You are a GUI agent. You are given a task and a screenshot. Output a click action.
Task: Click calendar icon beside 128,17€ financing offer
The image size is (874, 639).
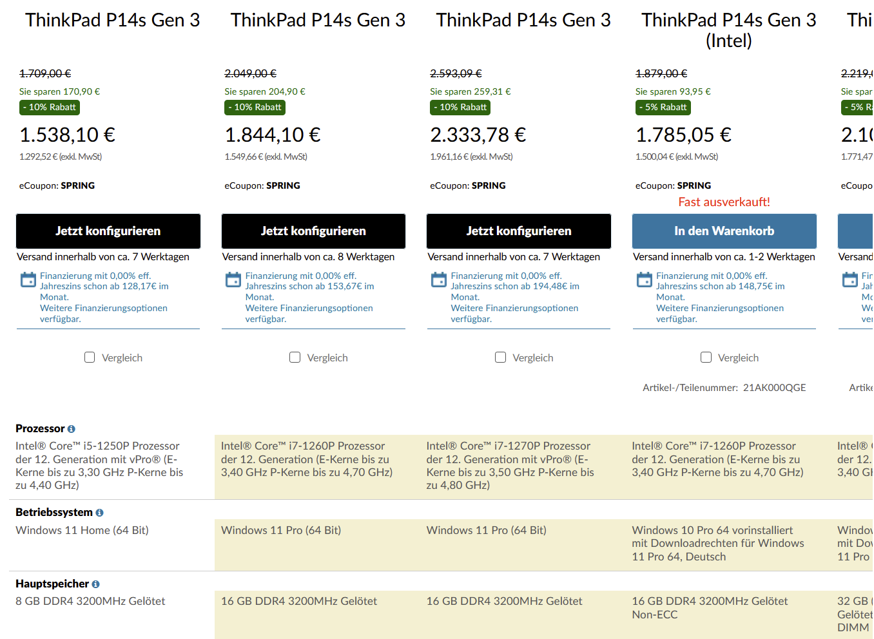click(28, 280)
